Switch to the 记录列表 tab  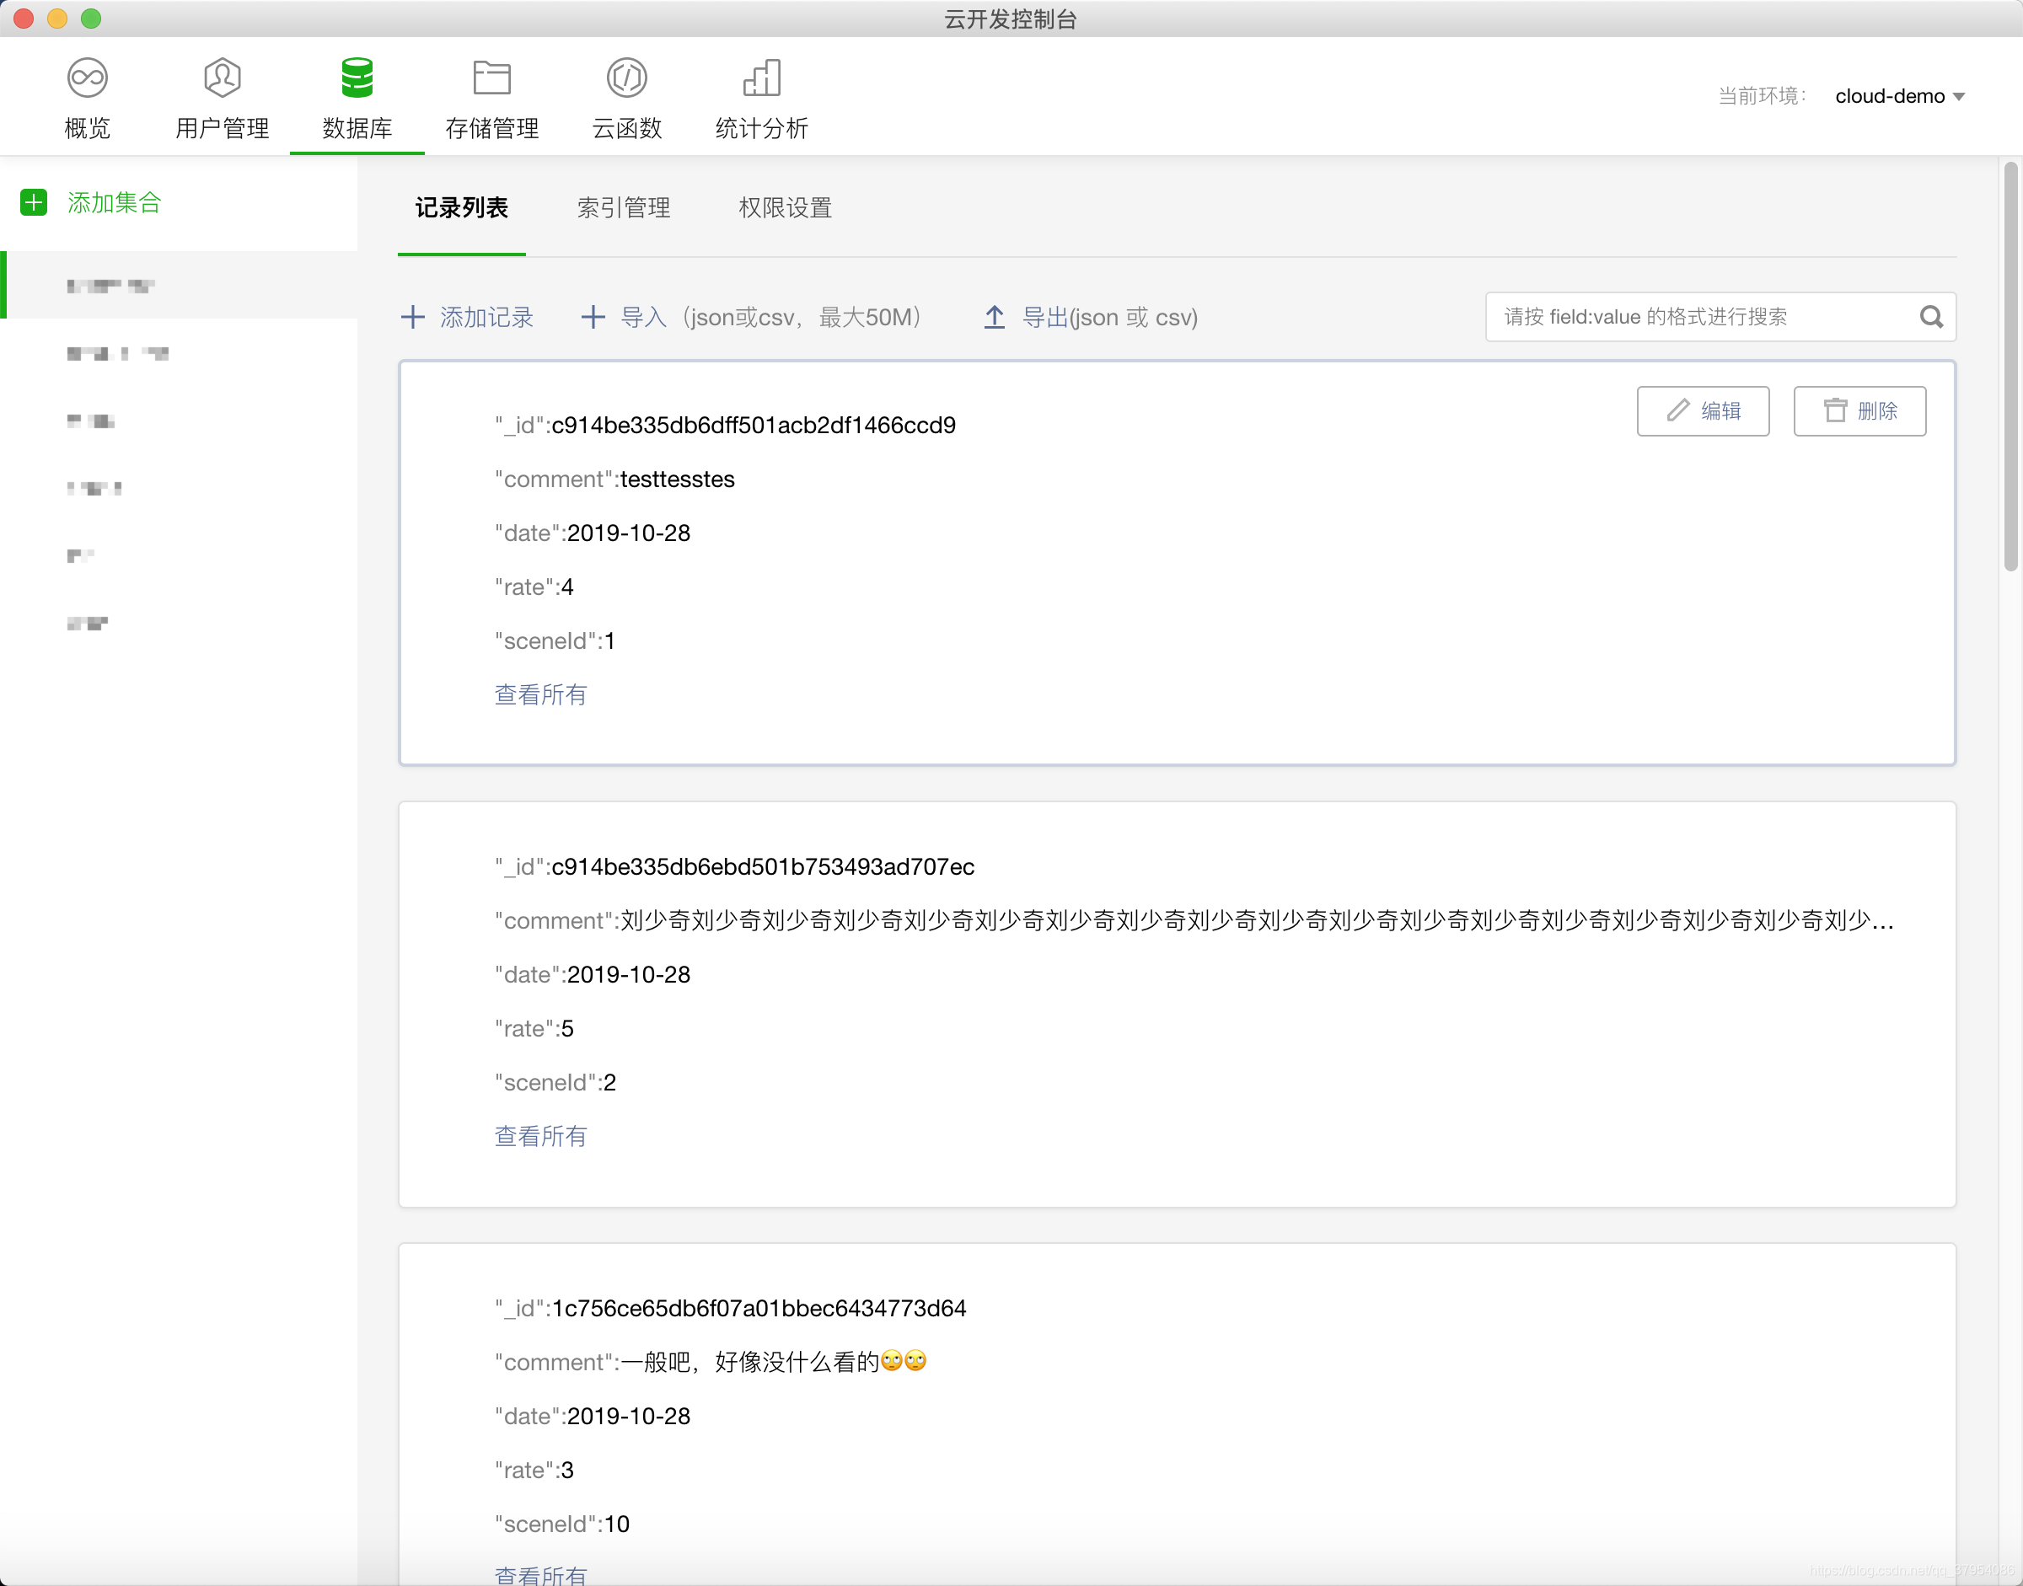(462, 208)
